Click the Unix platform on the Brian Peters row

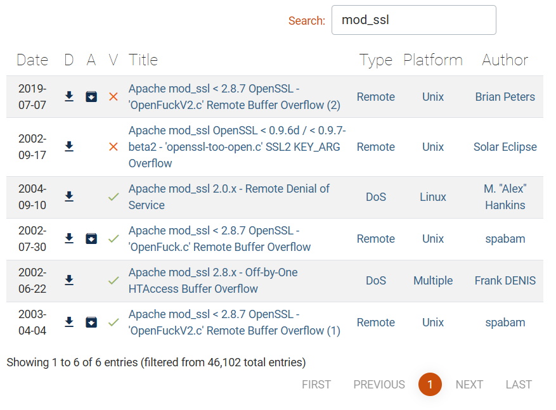(x=433, y=97)
